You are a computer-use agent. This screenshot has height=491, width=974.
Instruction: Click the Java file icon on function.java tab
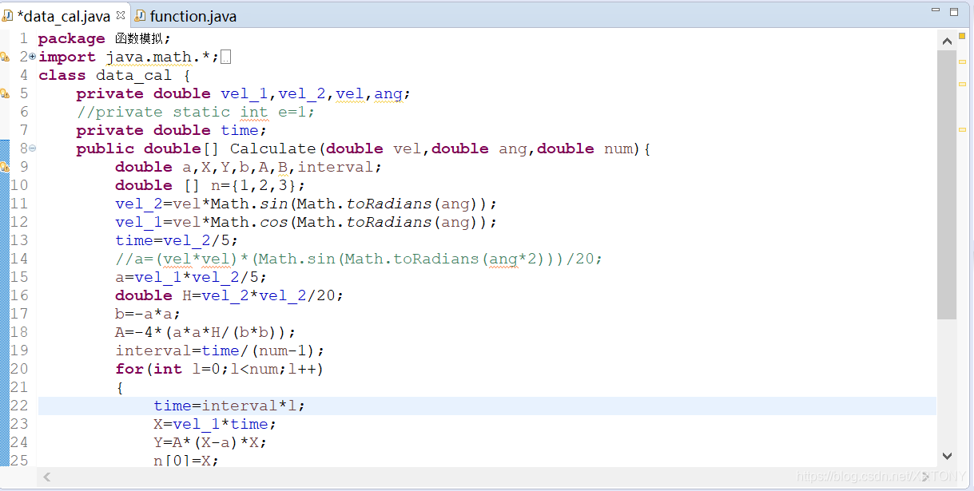[x=141, y=15]
